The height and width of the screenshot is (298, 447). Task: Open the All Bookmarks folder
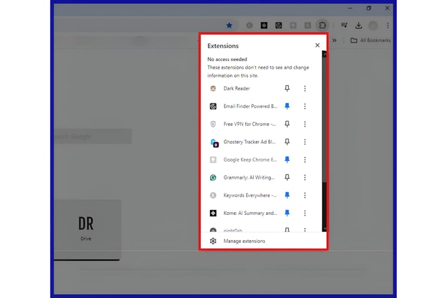click(370, 40)
